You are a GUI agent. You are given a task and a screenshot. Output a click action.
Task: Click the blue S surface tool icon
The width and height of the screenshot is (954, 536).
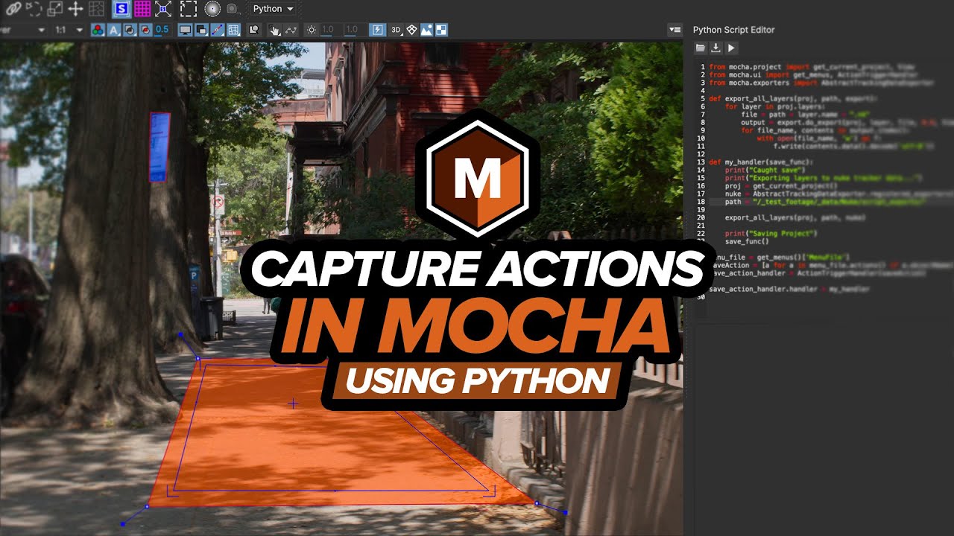pos(121,9)
